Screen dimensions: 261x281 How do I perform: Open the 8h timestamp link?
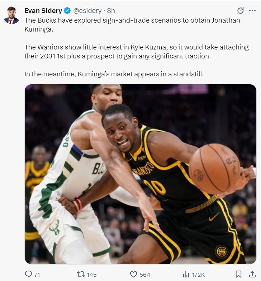111,11
